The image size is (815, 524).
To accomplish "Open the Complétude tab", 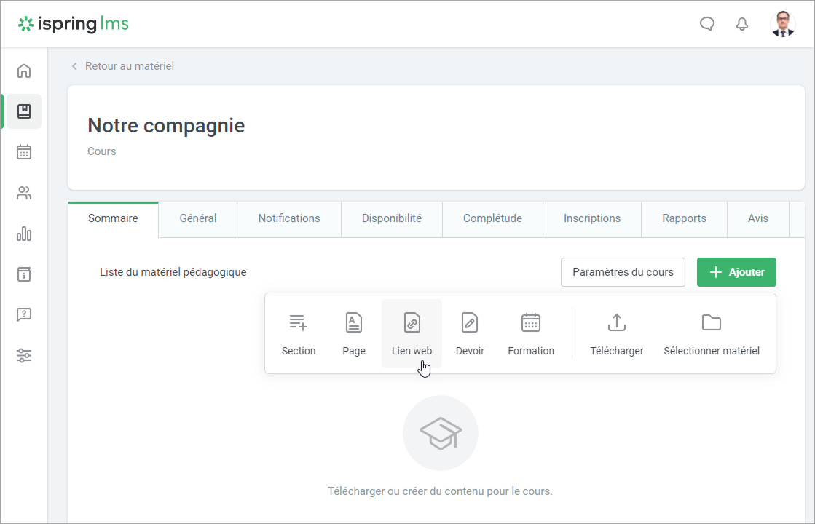I will point(492,218).
